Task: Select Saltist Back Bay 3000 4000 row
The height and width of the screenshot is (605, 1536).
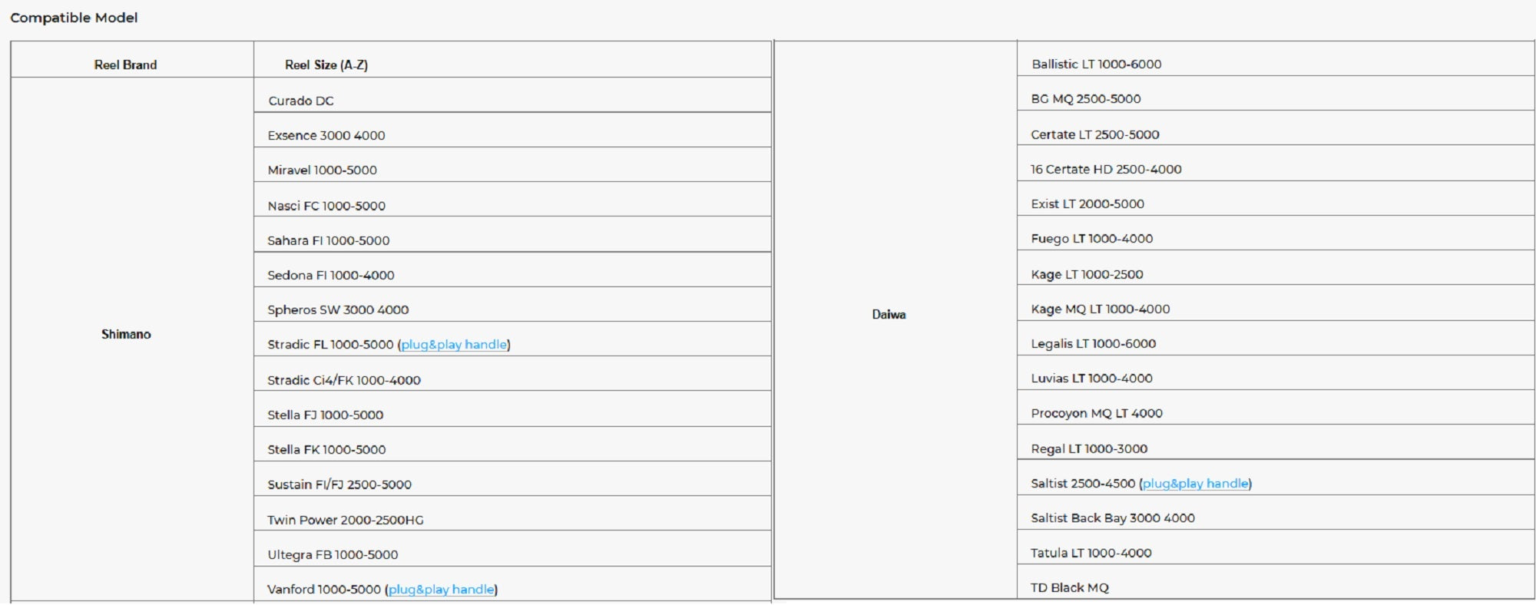Action: click(1112, 518)
